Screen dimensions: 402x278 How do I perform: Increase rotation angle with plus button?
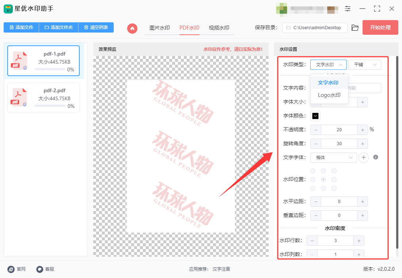point(363,144)
